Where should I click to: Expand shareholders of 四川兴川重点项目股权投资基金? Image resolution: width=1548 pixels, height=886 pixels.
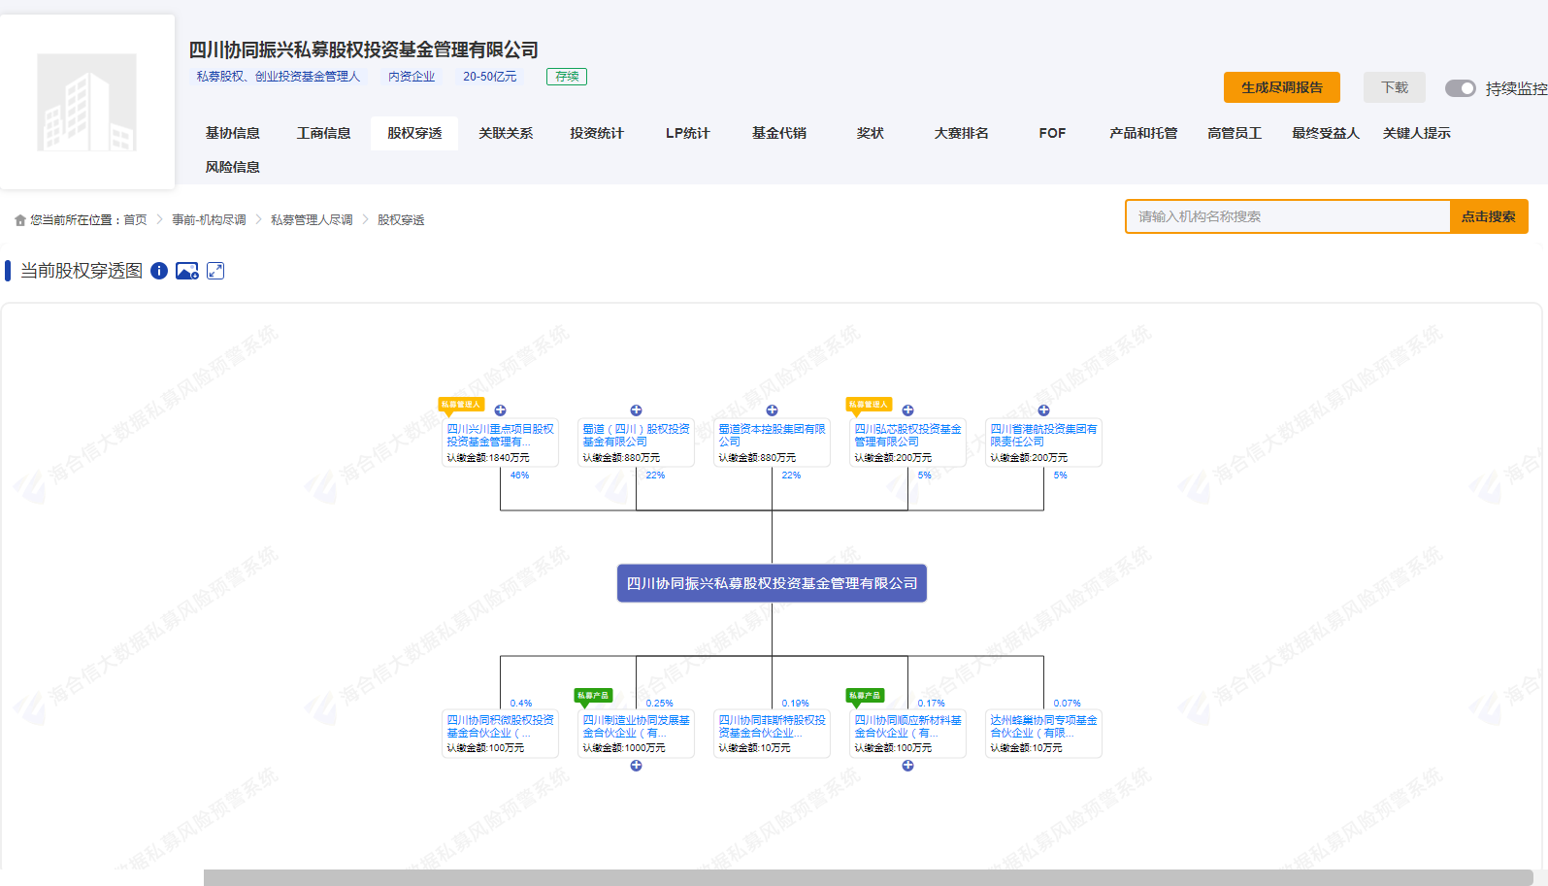tap(500, 410)
